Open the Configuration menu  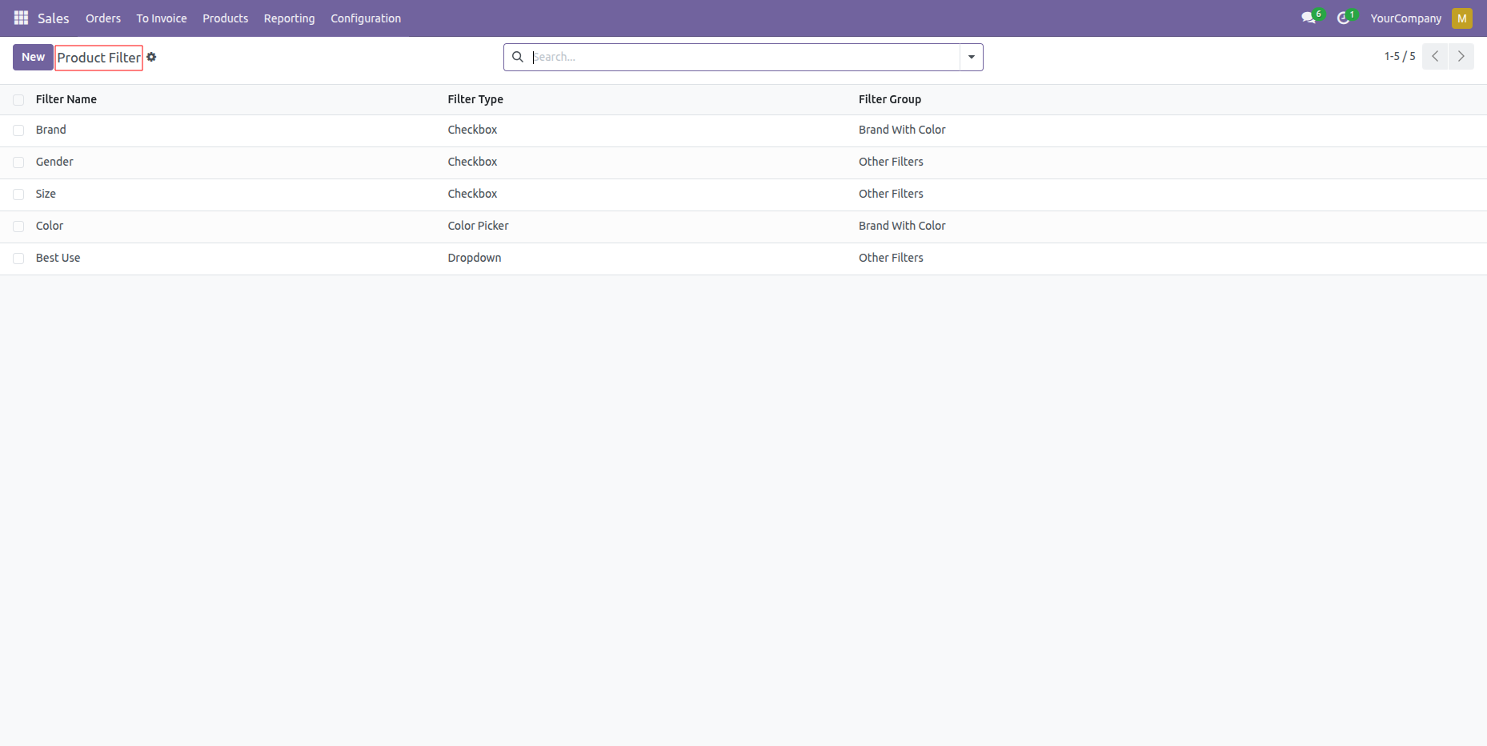click(366, 18)
